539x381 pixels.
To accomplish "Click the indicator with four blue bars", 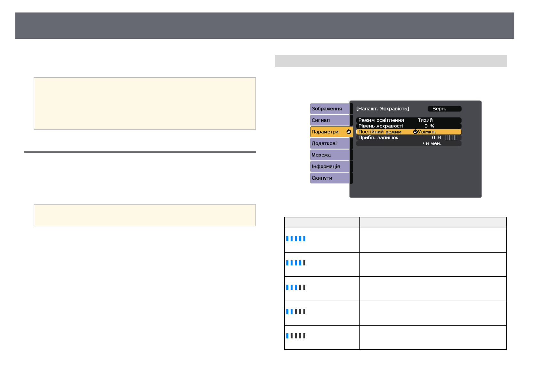I will click(296, 263).
